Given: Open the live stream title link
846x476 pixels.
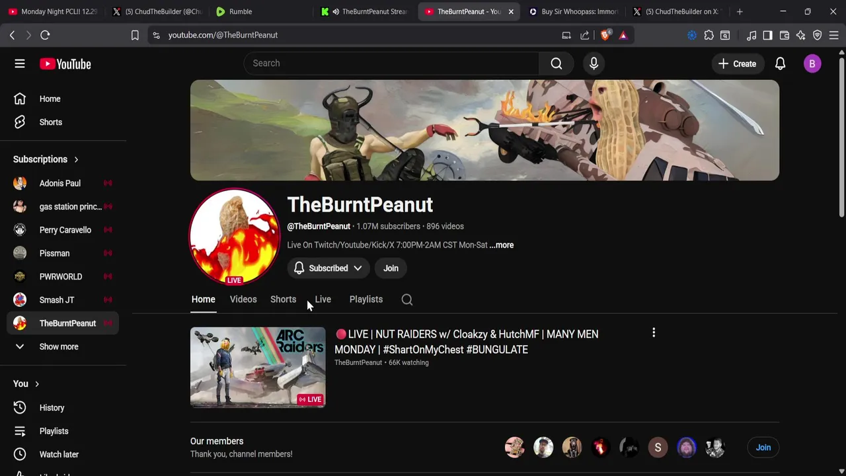Looking at the screenshot, I should click(467, 342).
